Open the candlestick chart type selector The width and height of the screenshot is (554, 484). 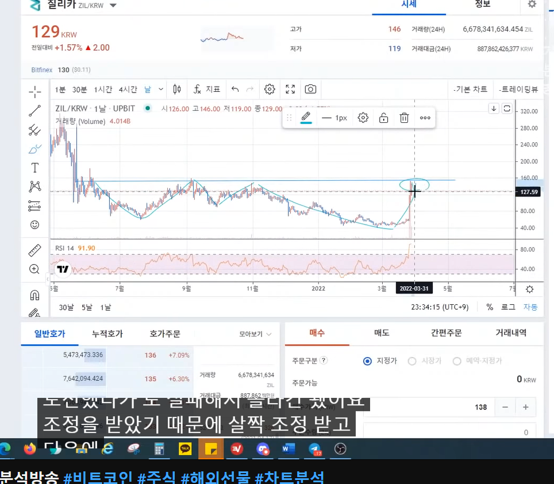[x=177, y=90]
